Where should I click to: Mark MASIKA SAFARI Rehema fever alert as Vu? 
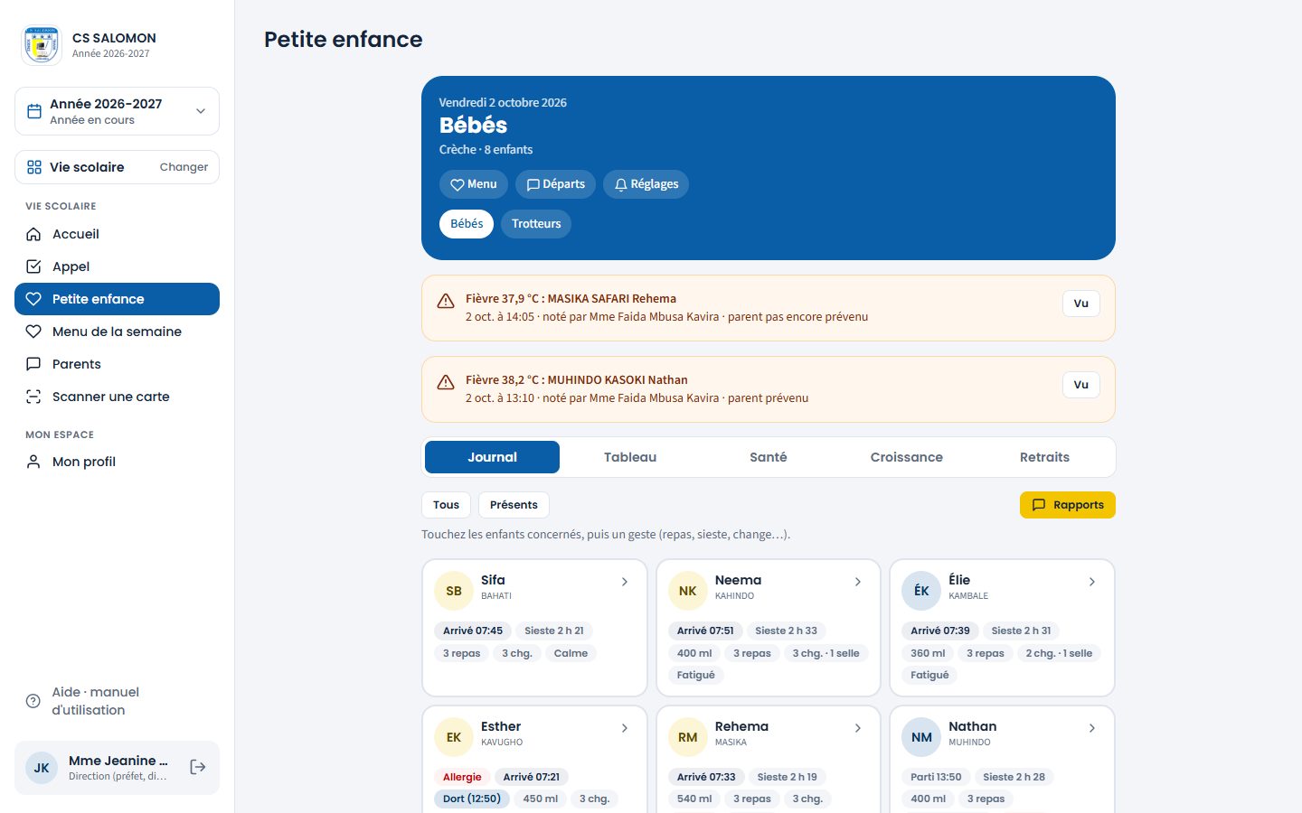[x=1081, y=304]
